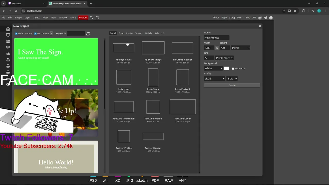Refresh templates with the reload arrows icon
The width and height of the screenshot is (329, 185).
pos(88,34)
